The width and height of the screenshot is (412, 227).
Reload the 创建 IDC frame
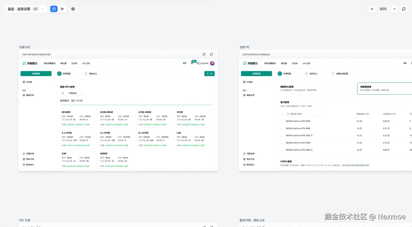point(211,54)
